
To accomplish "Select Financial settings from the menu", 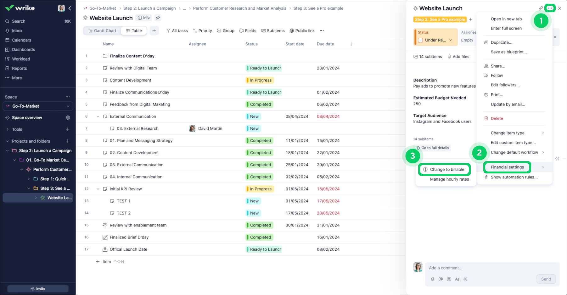I will point(507,167).
